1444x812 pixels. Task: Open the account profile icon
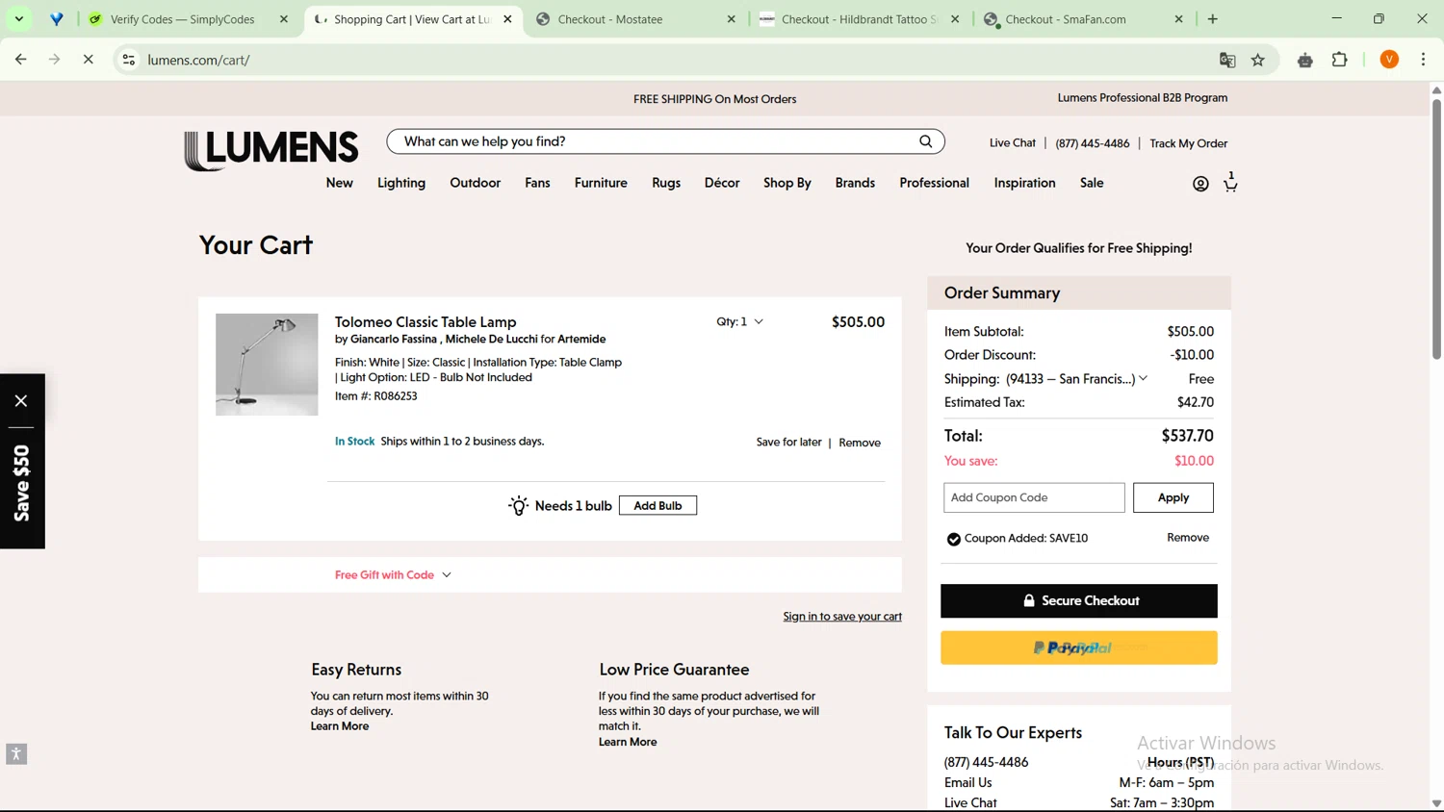pyautogui.click(x=1199, y=184)
